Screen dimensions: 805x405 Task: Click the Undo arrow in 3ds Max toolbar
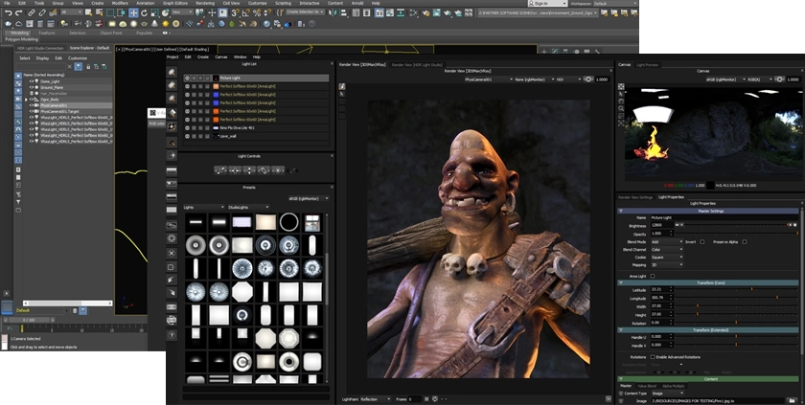point(9,12)
